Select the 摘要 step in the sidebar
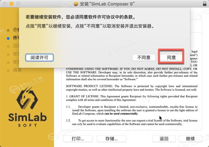Screen dimensions: 209x147 [x=17, y=70]
